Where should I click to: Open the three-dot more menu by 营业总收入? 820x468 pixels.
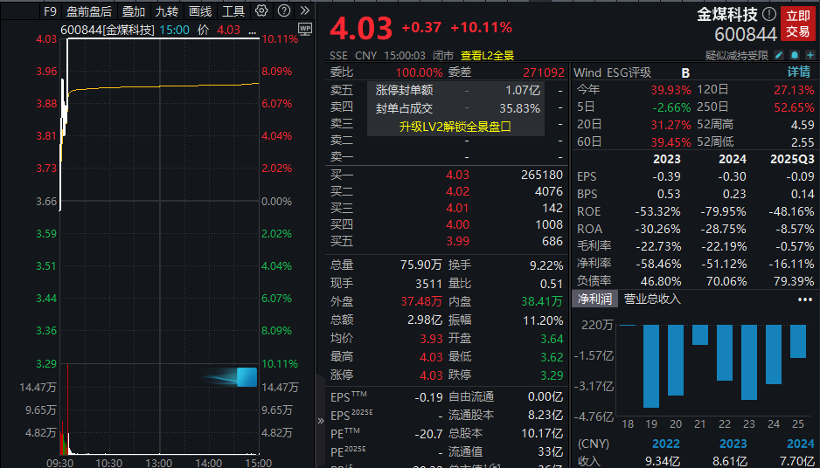[x=804, y=299]
